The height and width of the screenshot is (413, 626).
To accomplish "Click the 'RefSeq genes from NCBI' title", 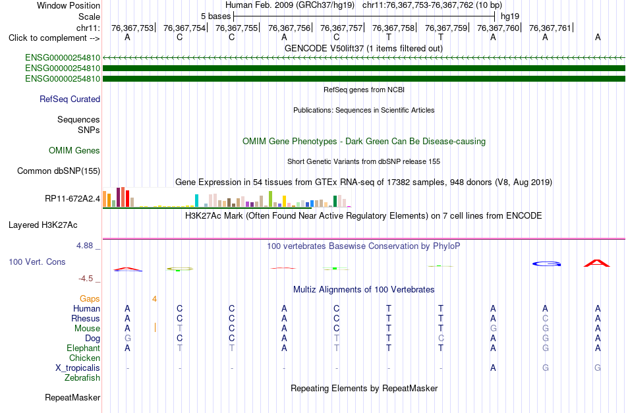I will click(364, 90).
